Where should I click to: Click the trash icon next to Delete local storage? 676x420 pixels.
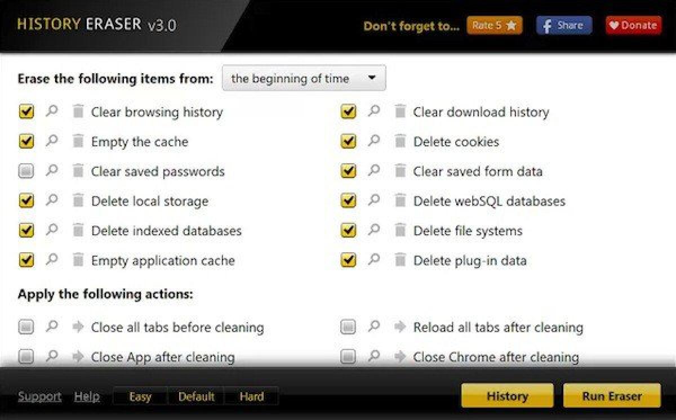click(x=78, y=200)
